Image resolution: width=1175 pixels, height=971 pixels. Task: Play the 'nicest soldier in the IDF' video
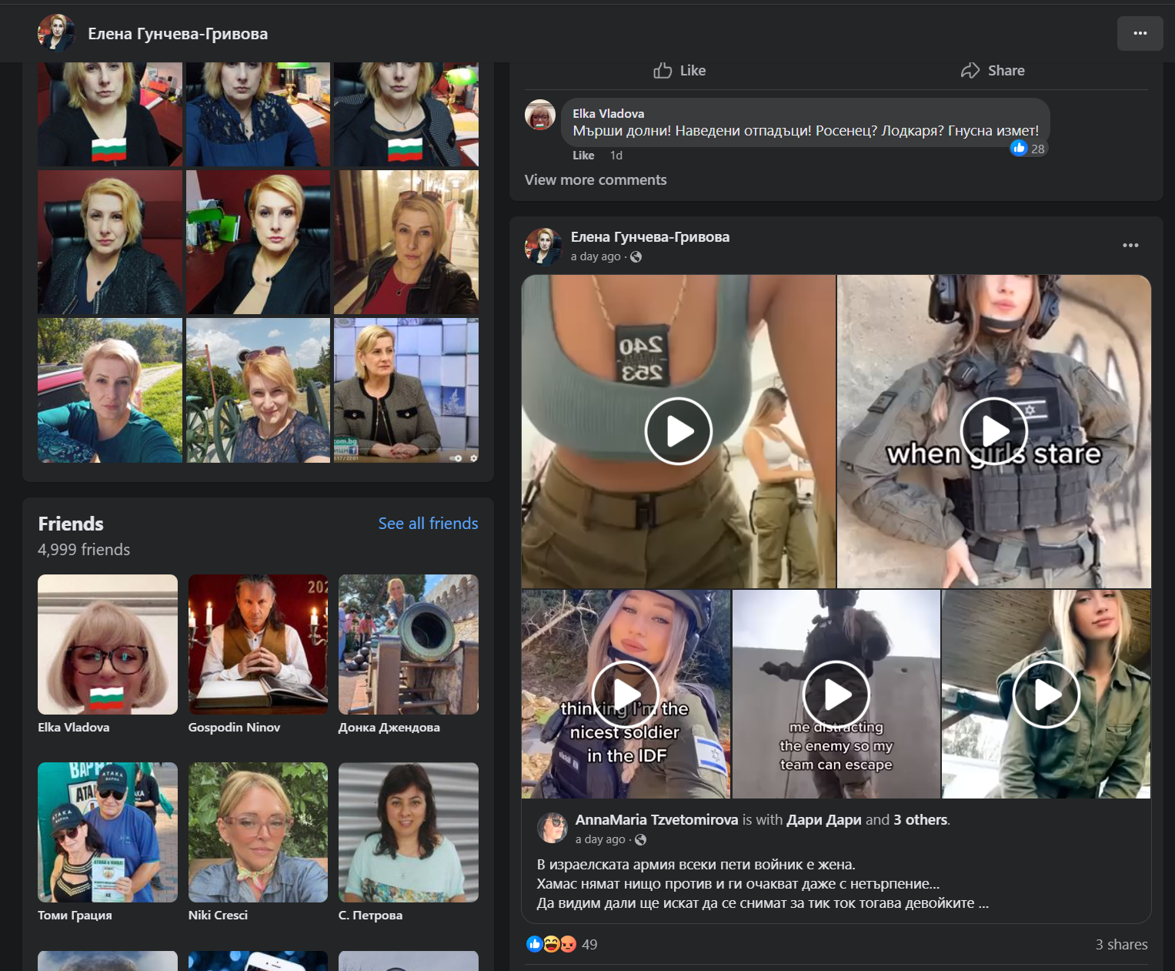point(626,695)
